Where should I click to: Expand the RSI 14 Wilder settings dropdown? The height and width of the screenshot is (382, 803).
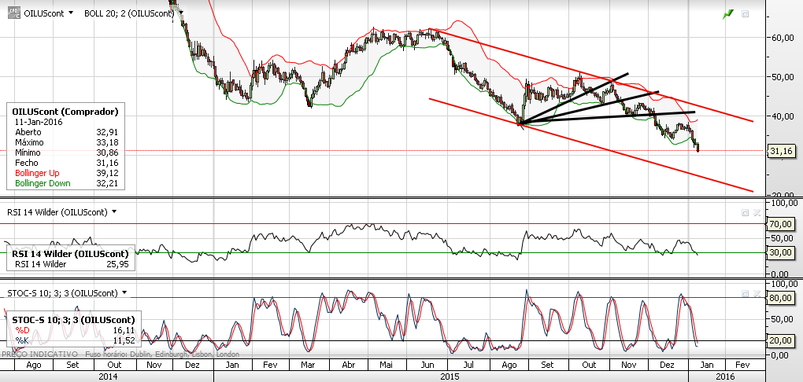point(114,211)
